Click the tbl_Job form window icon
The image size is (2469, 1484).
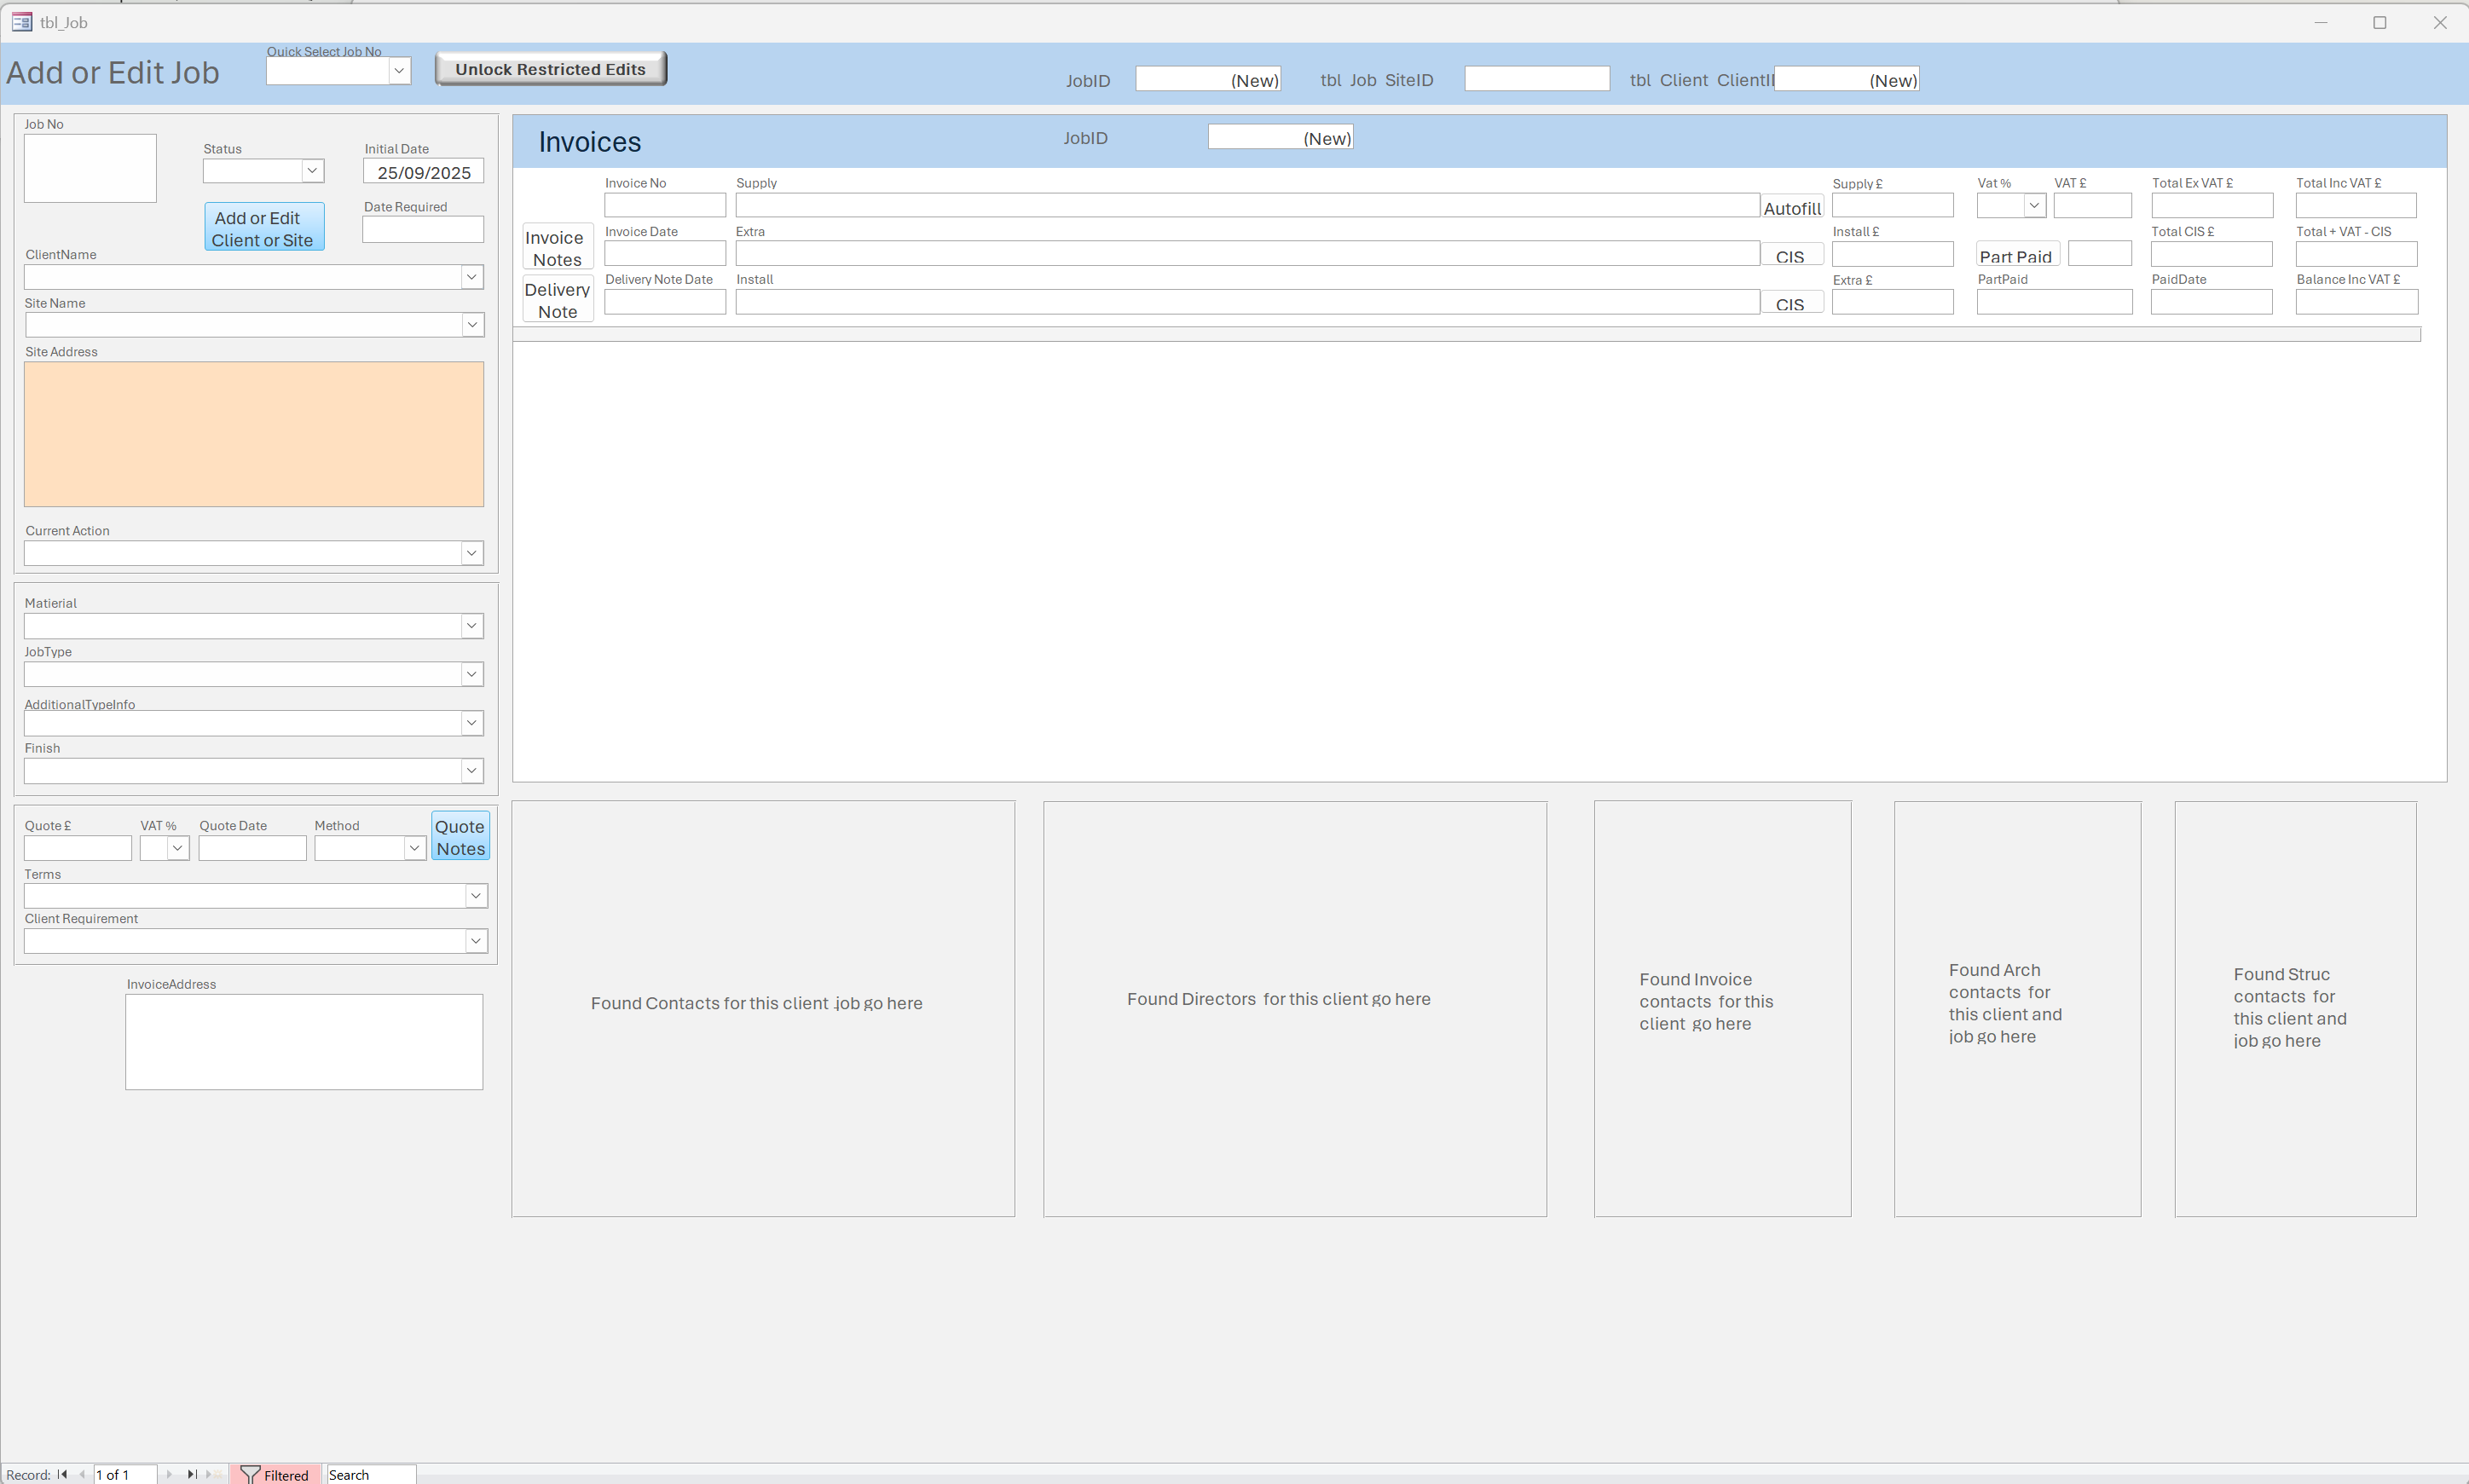tap(21, 22)
